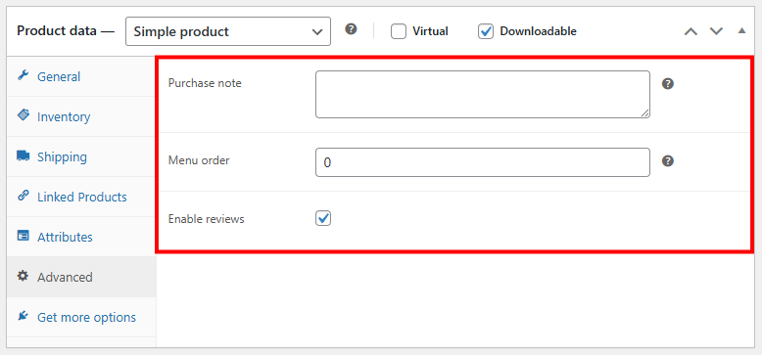Click the Purchase note label

205,83
